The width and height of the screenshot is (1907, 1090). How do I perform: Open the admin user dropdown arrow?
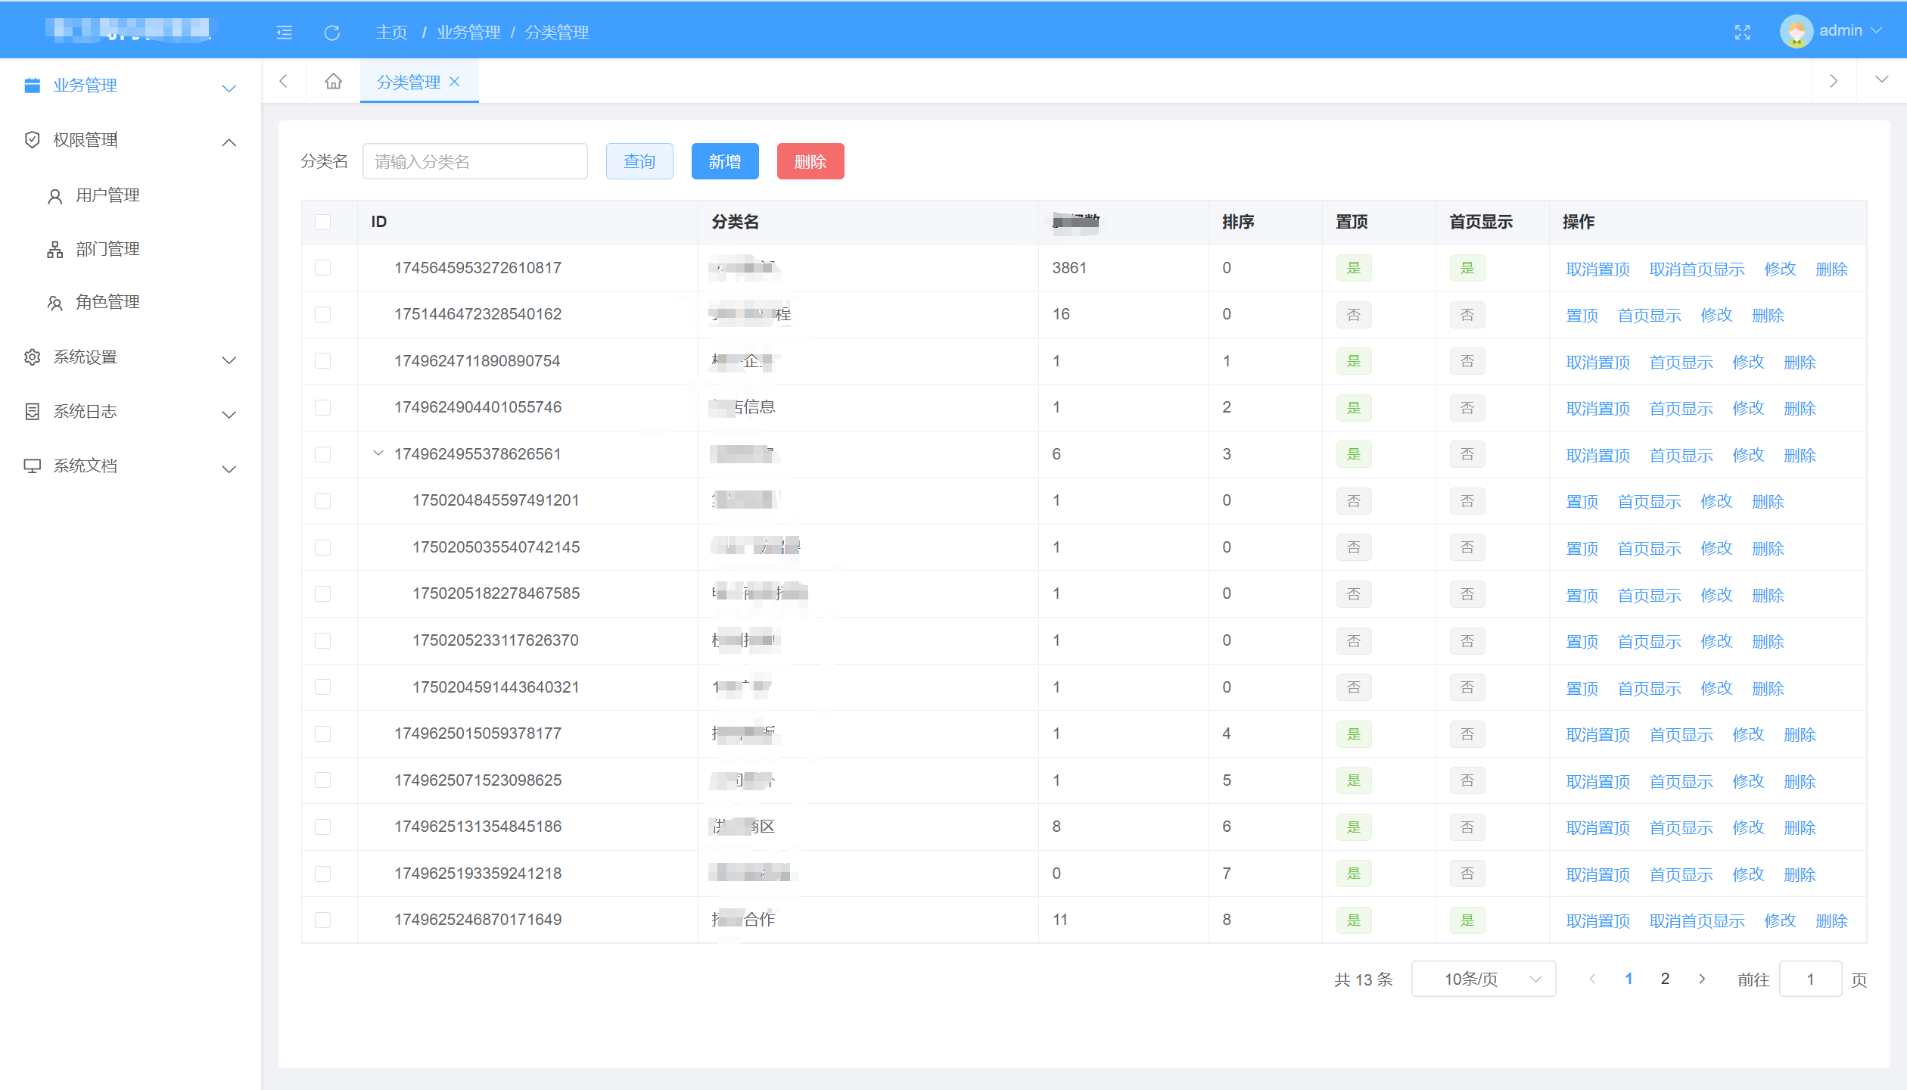[x=1877, y=31]
